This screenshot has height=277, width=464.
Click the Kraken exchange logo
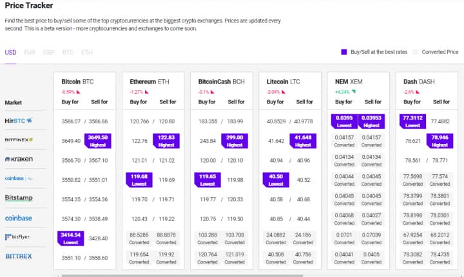click(19, 159)
